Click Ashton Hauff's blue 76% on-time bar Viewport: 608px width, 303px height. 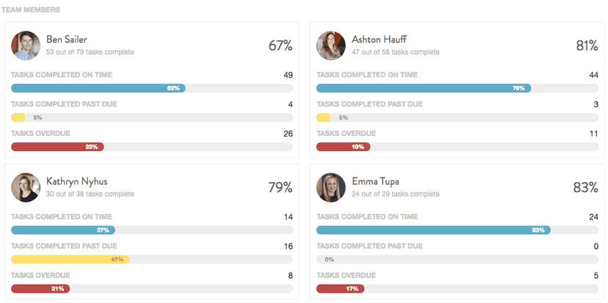[x=423, y=88]
